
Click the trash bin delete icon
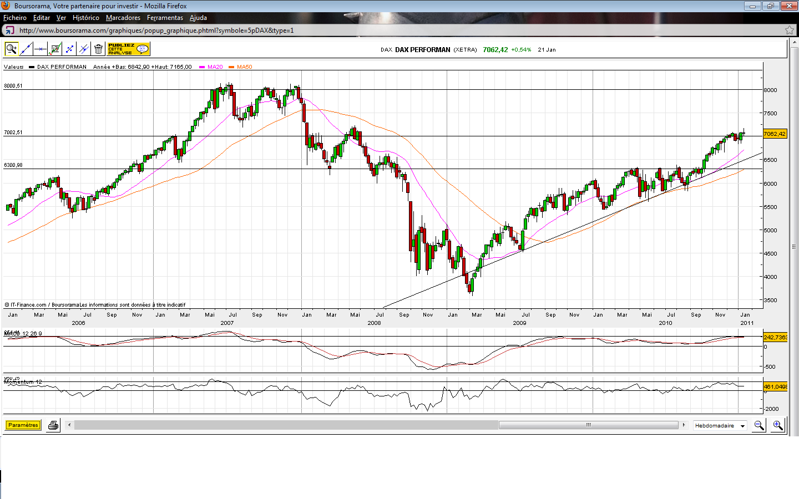click(x=98, y=49)
